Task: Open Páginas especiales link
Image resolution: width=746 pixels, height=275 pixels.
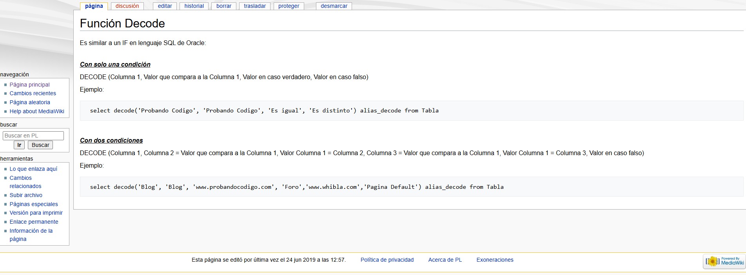Action: 34,204
